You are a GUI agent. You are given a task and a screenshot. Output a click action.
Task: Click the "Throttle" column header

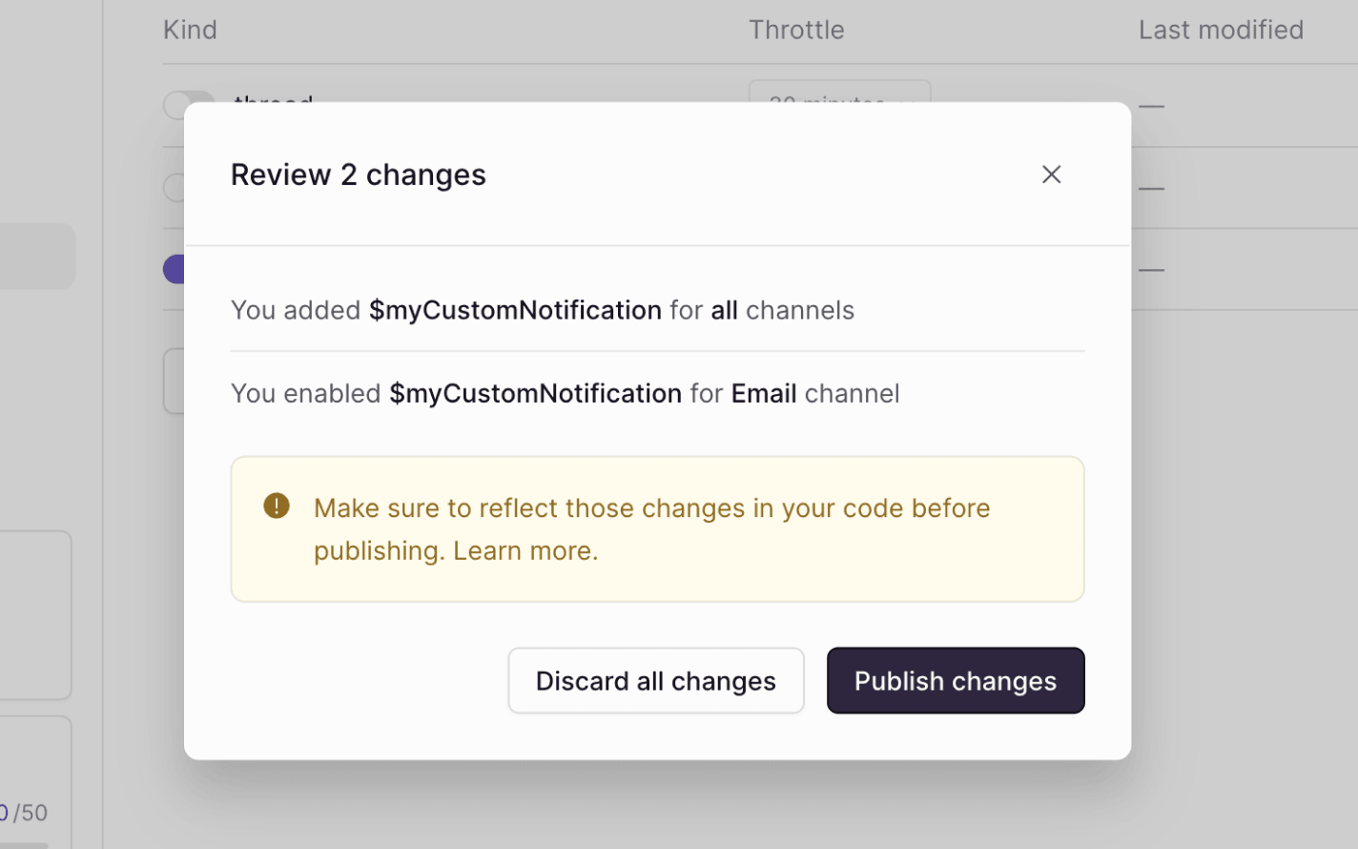coord(796,30)
